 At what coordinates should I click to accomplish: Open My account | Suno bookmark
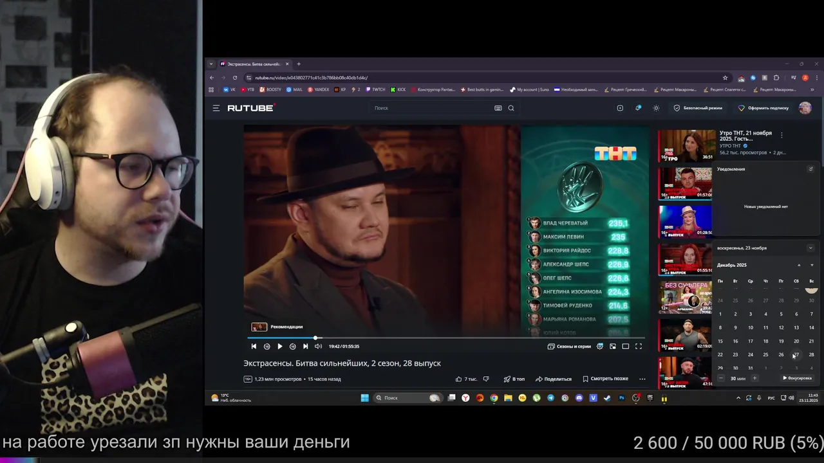pyautogui.click(x=529, y=89)
